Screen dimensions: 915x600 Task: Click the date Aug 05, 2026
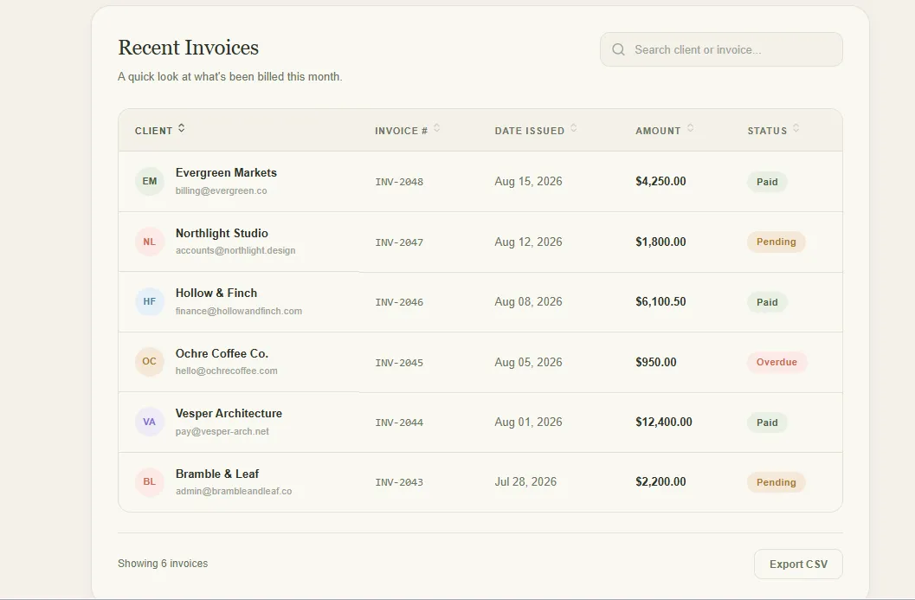click(x=528, y=362)
